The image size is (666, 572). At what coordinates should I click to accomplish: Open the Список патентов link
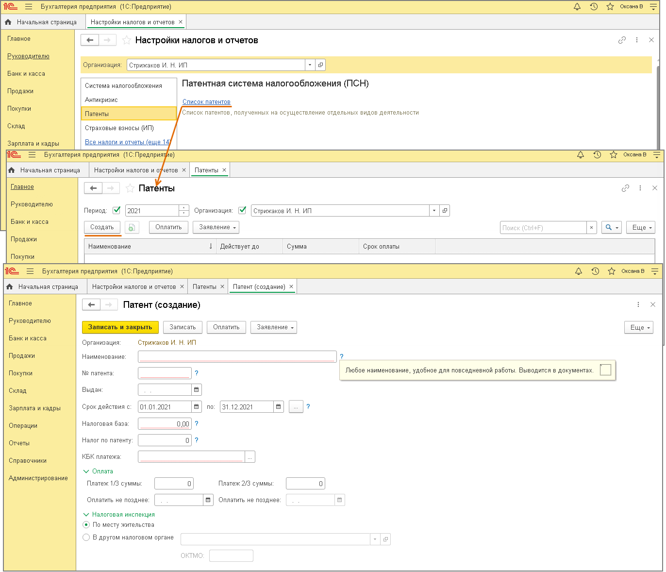click(206, 101)
